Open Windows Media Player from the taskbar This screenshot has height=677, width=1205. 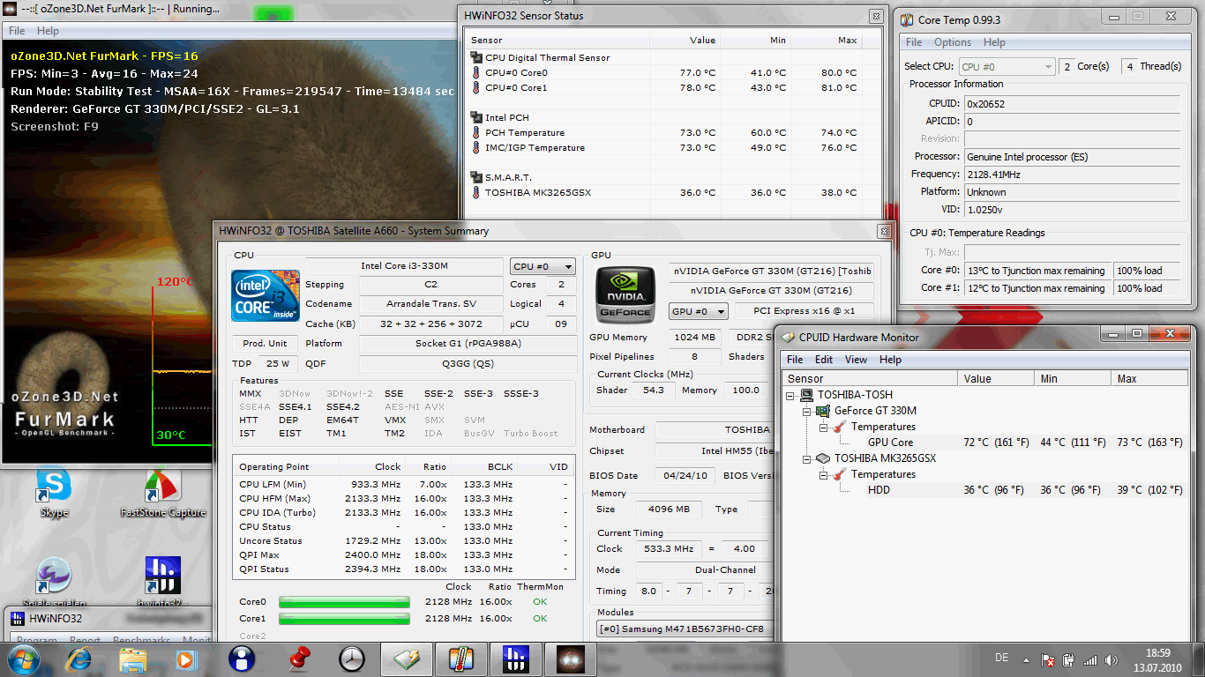(x=185, y=658)
